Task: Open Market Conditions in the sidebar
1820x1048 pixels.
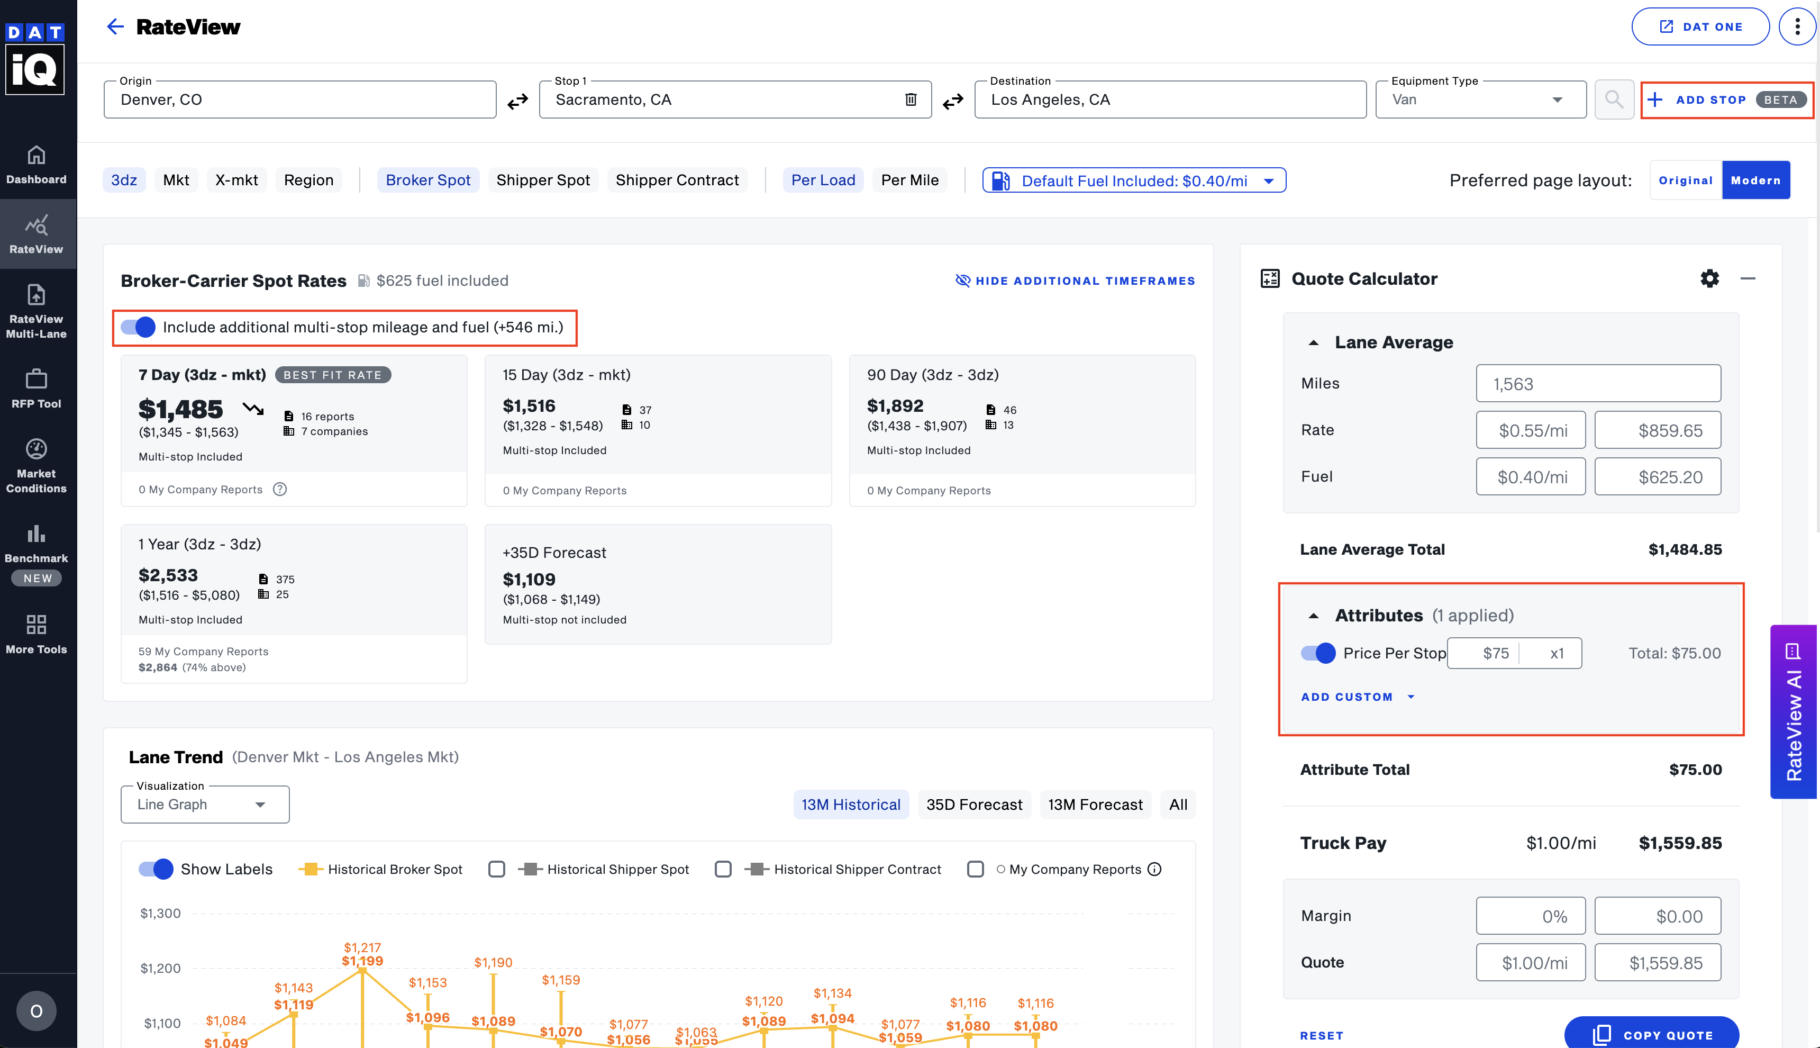Action: tap(36, 466)
